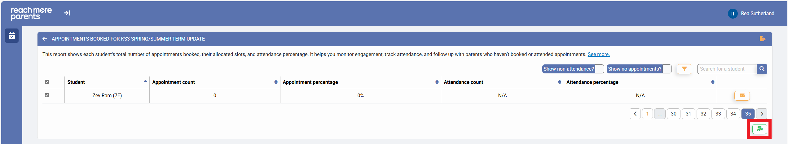Go to page 34

point(733,114)
